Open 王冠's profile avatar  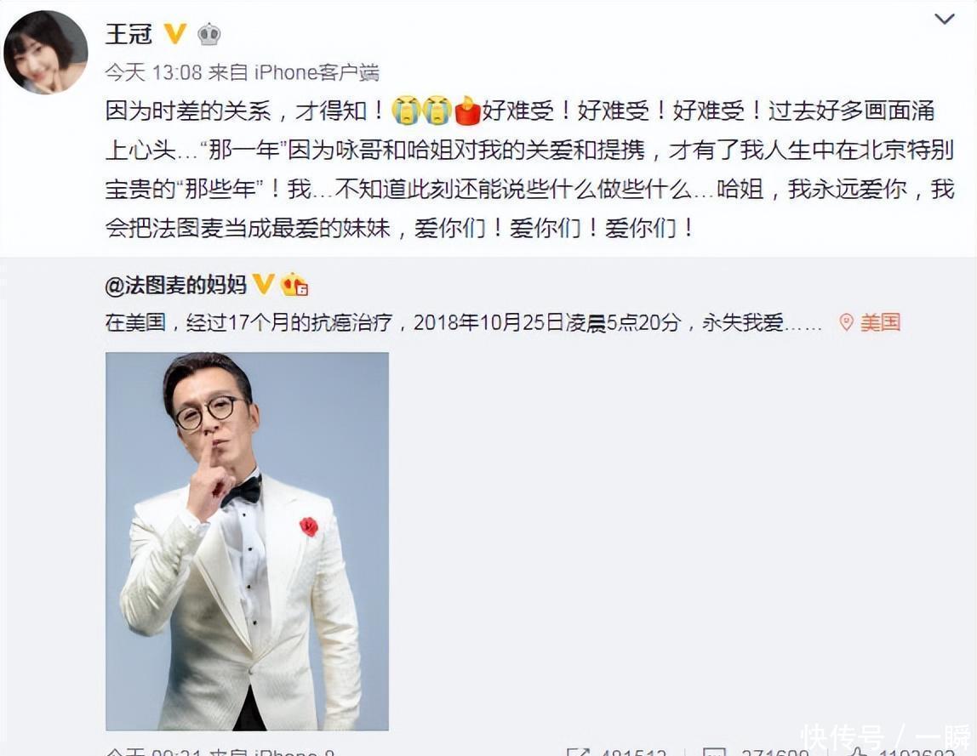[x=45, y=53]
